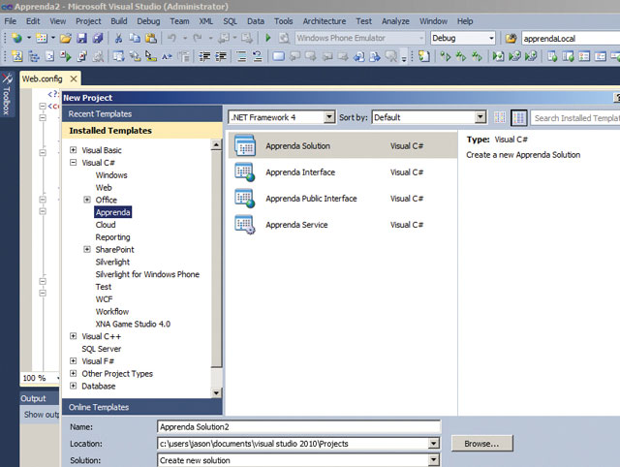
Task: Click the New Project toolbar icon
Action: point(17,38)
